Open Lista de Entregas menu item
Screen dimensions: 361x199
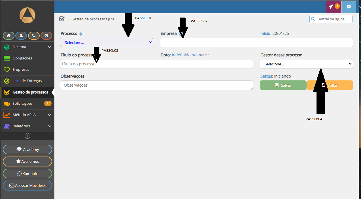click(27, 81)
